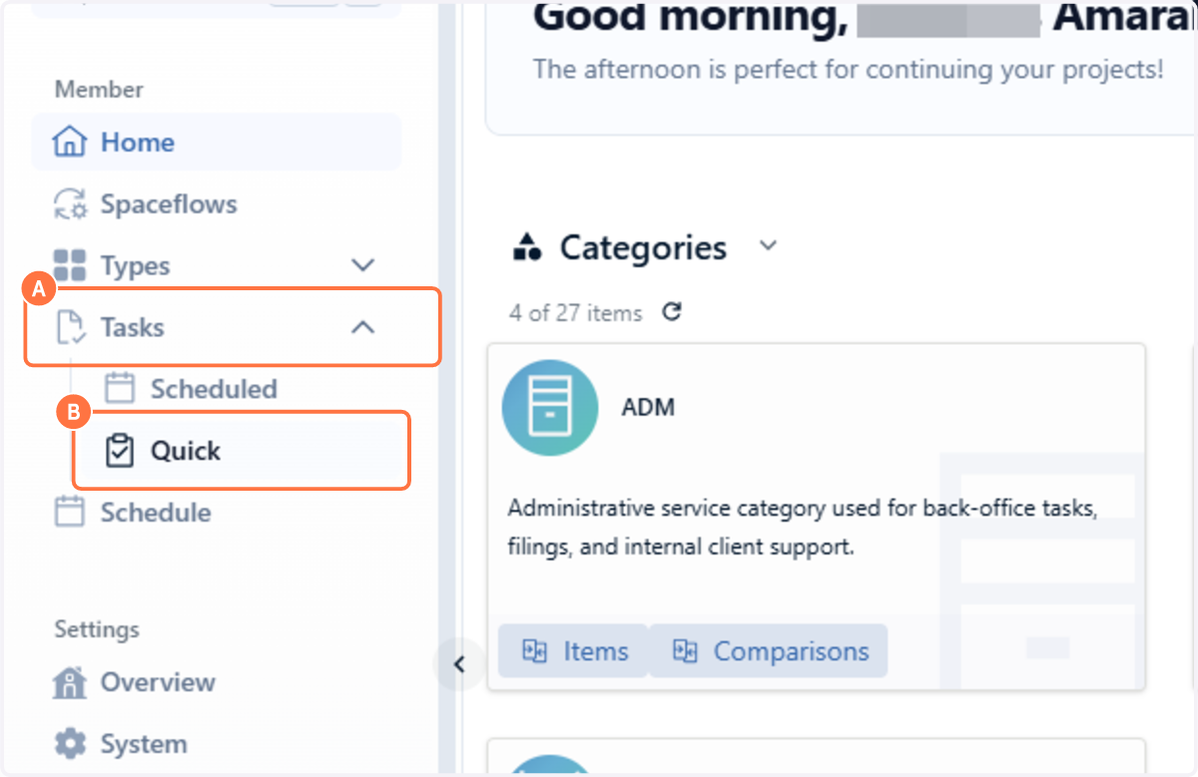Click the ADM description text
This screenshot has width=1198, height=777.
[804, 528]
